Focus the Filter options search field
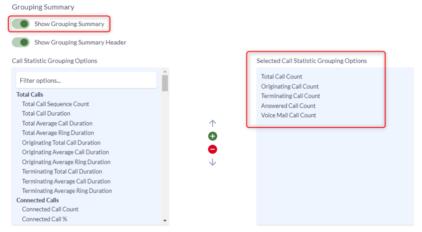Screen dimensions: 422x232 [86, 80]
